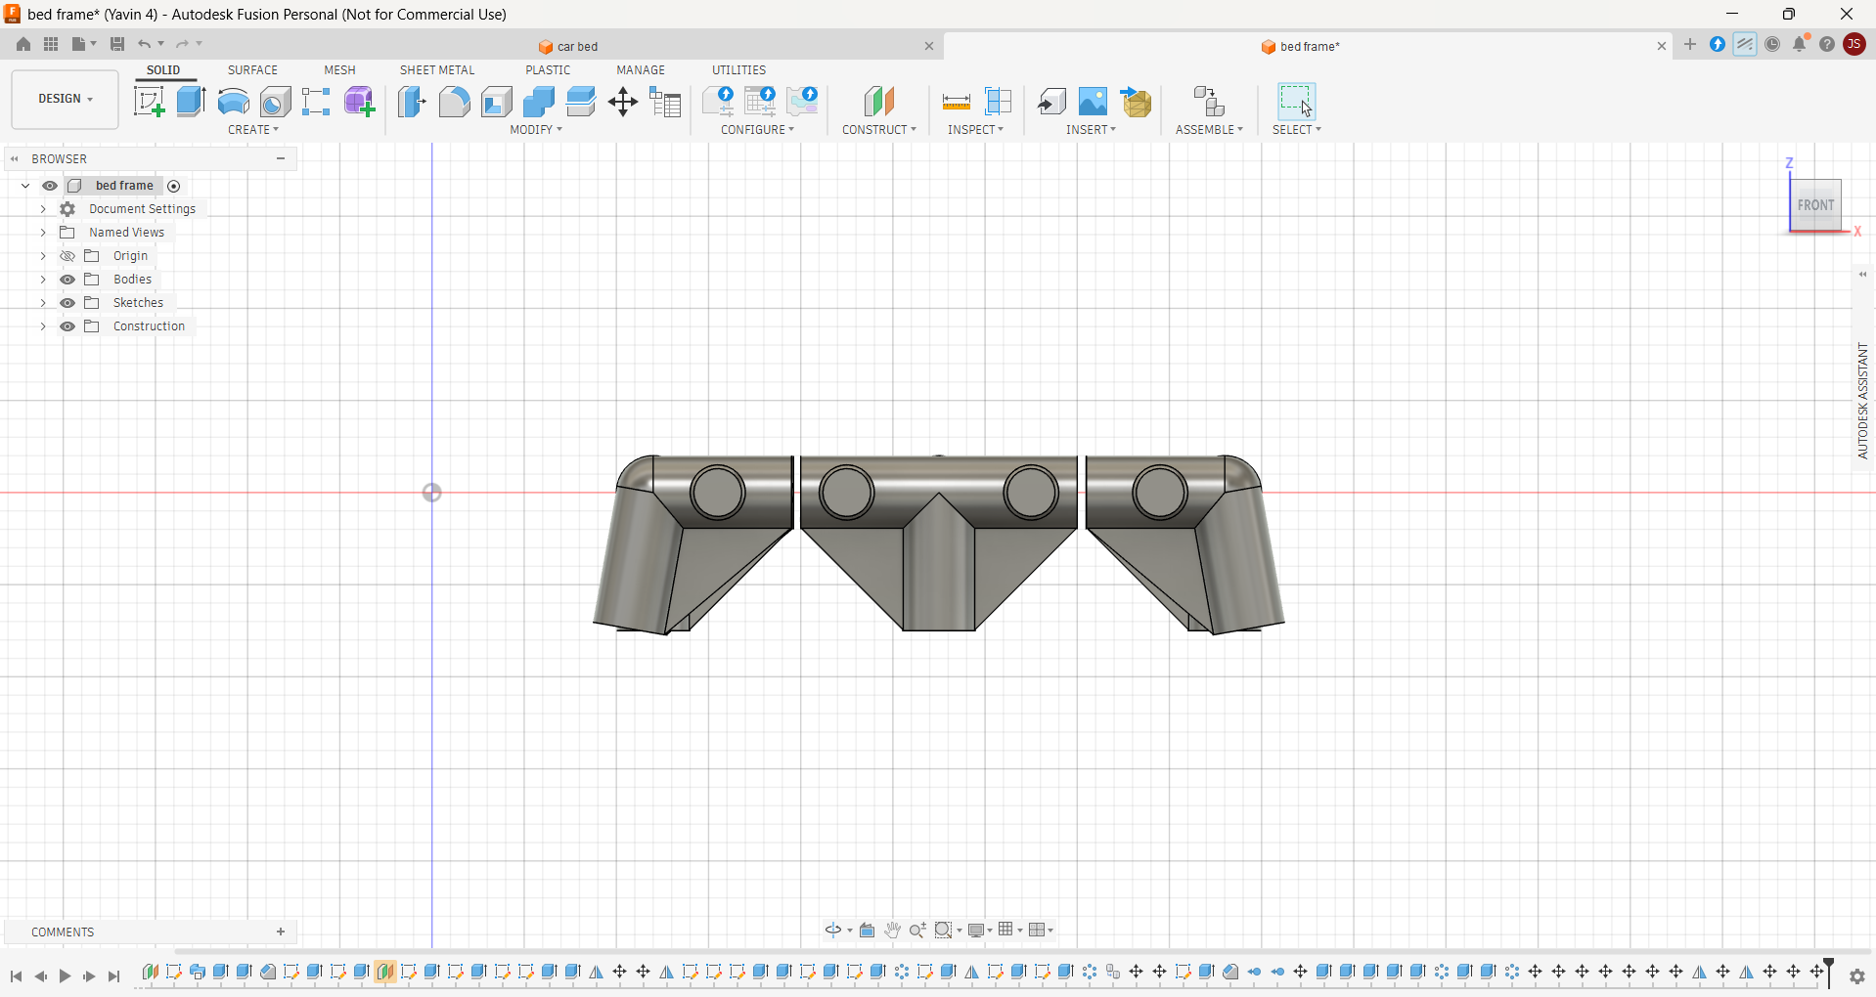Expand the Sketches folder node
1876x997 pixels.
pos(43,303)
